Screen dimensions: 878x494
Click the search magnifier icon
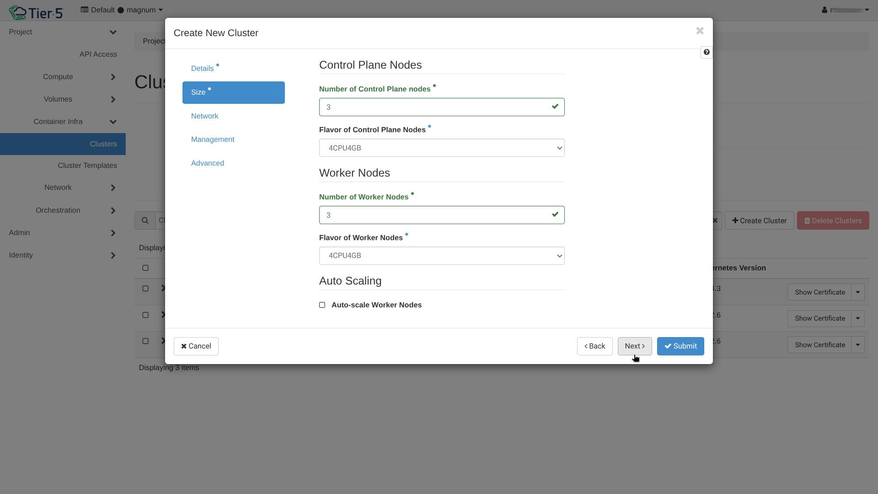145,220
